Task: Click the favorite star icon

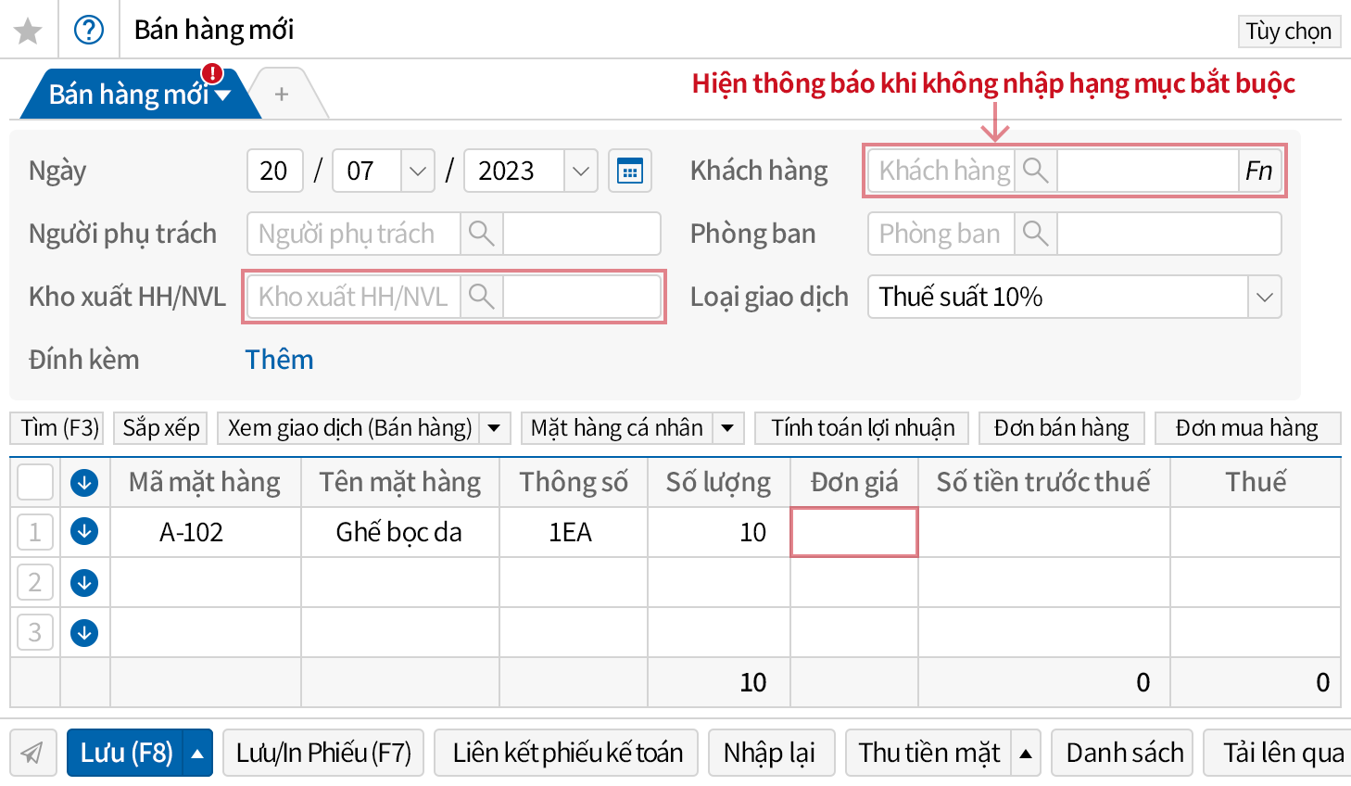Action: coord(28,31)
